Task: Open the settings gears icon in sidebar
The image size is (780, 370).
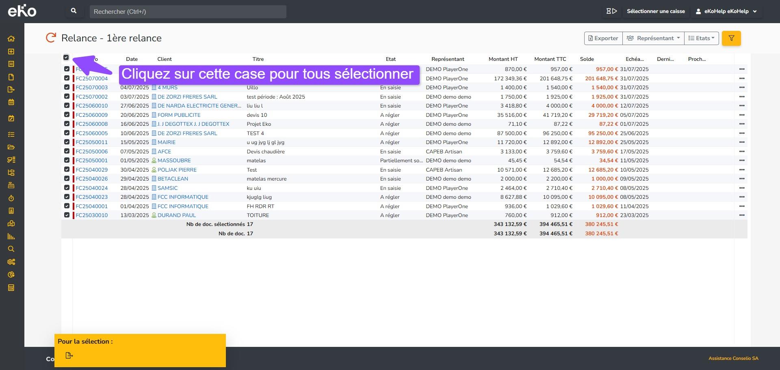Action: 11,262
